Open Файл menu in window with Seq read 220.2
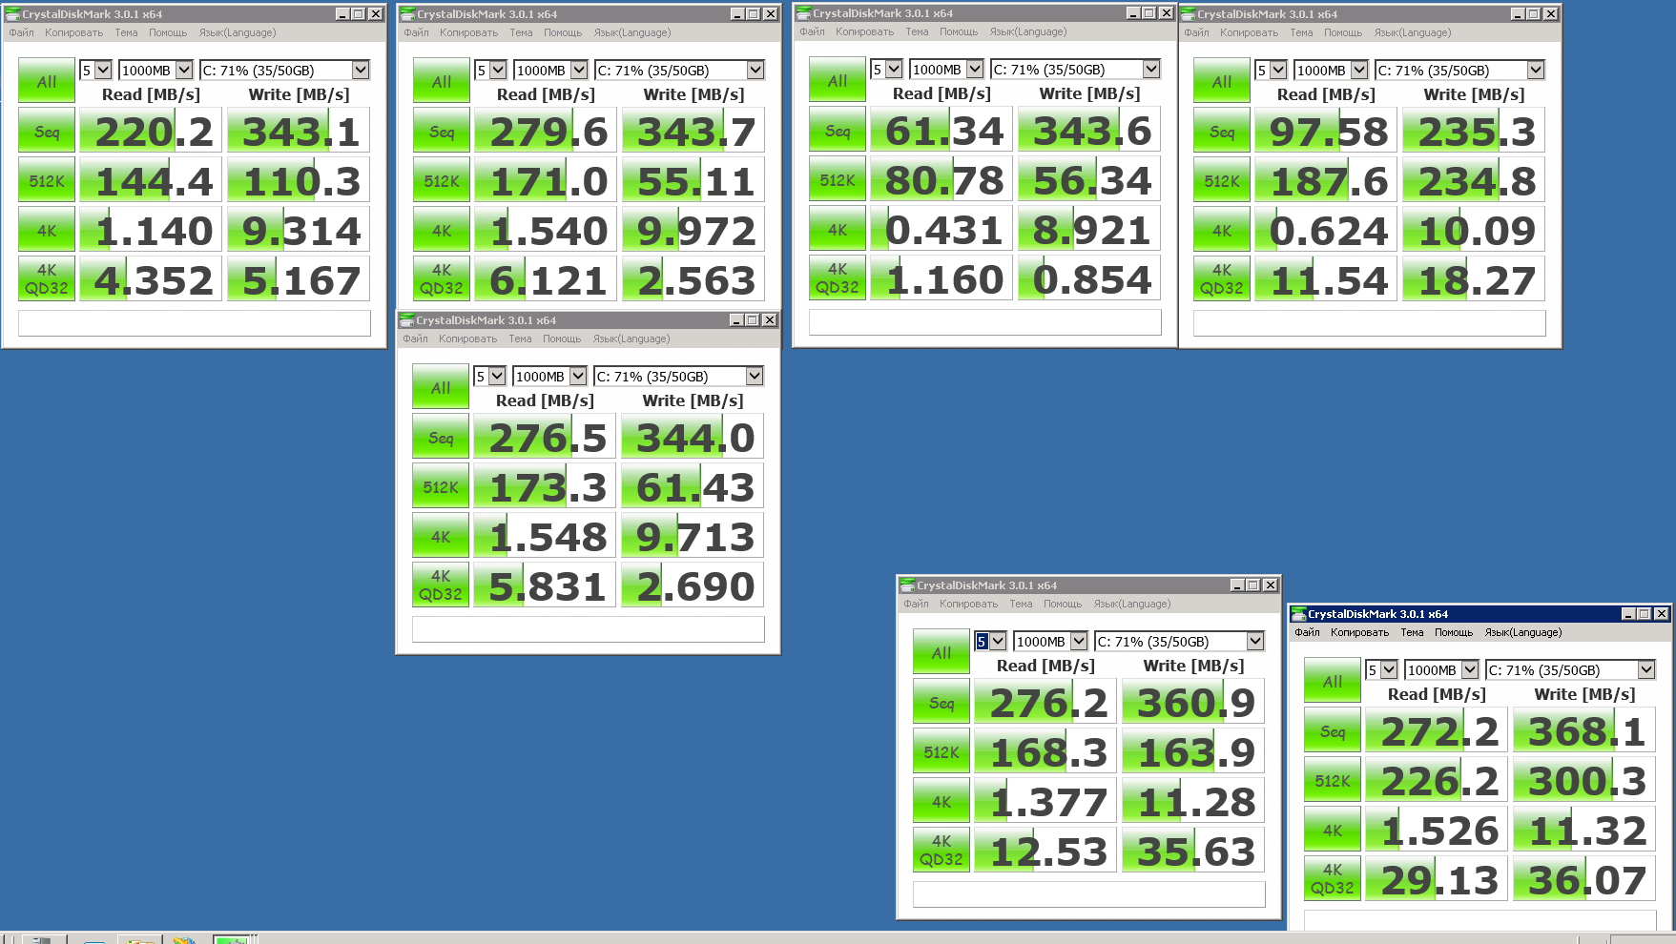The width and height of the screenshot is (1676, 944). (x=21, y=32)
